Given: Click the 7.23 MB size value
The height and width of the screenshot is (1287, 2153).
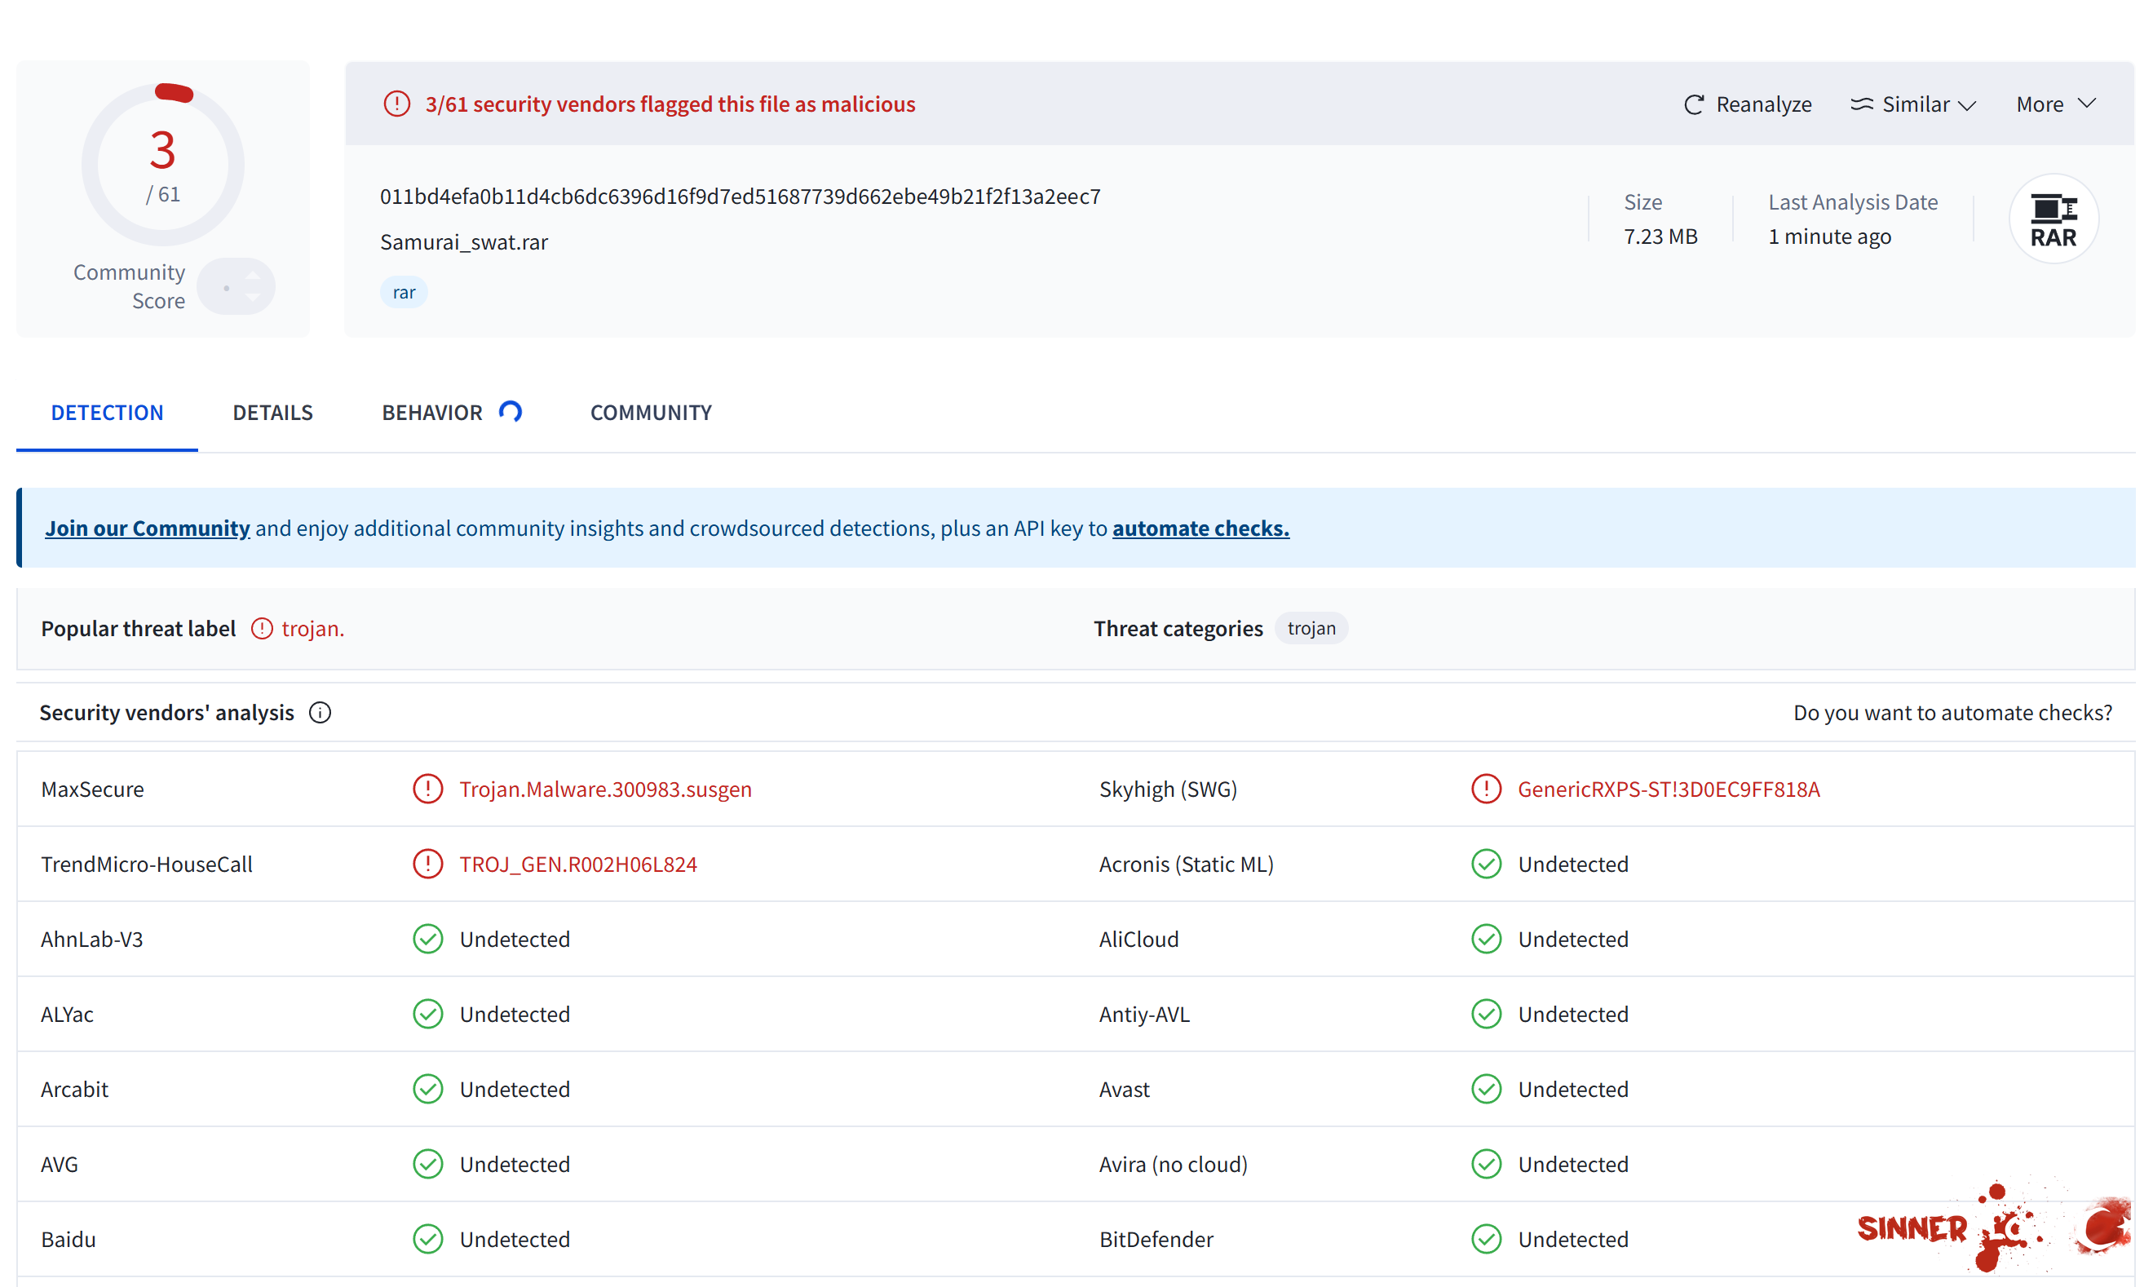Looking at the screenshot, I should click(1660, 236).
